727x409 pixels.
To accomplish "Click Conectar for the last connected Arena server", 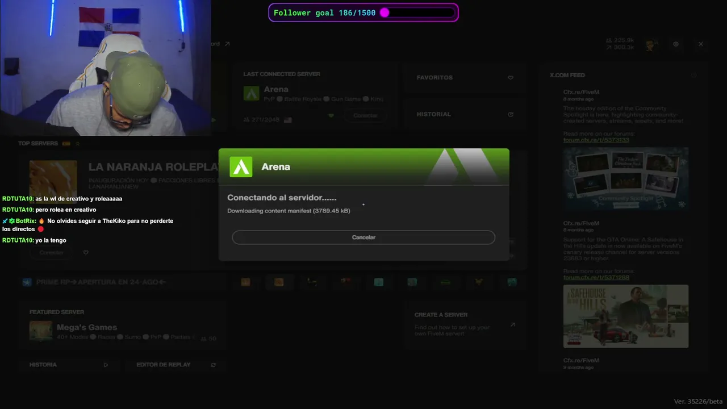I will click(365, 115).
